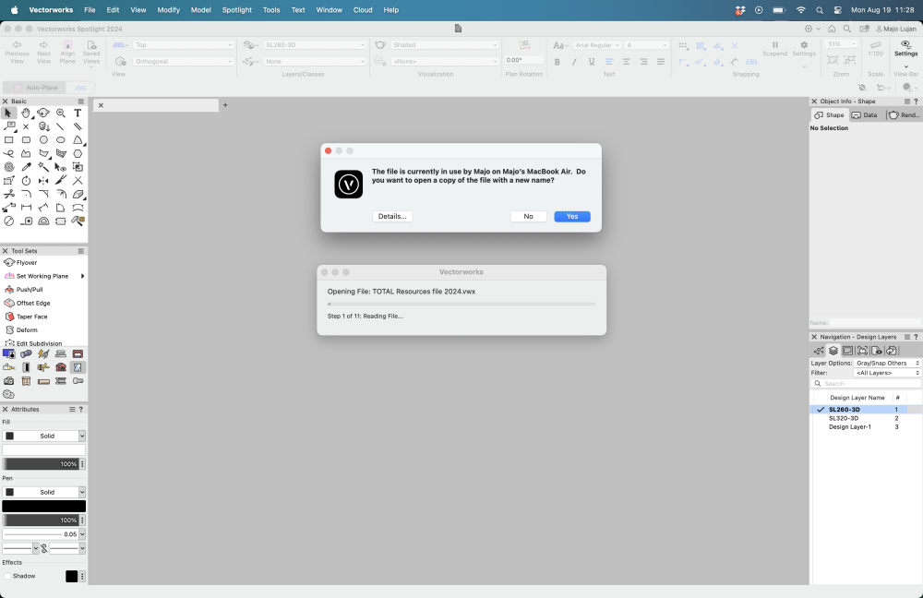The image size is (923, 598).
Task: Choose the Deform tool
Action: click(27, 329)
